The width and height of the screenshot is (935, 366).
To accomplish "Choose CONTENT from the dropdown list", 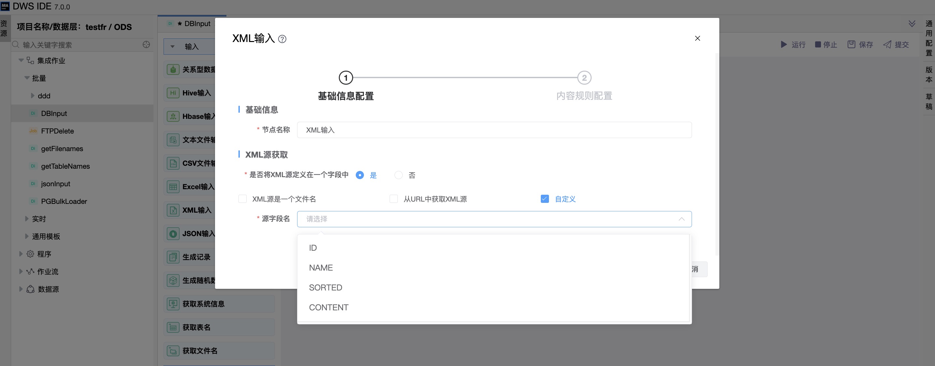I will point(328,307).
